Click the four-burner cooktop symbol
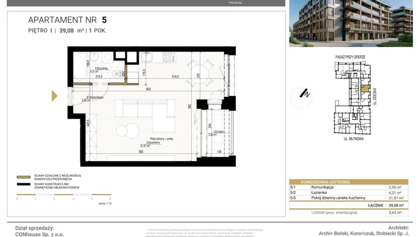The width and height of the screenshot is (420, 237). [169, 57]
